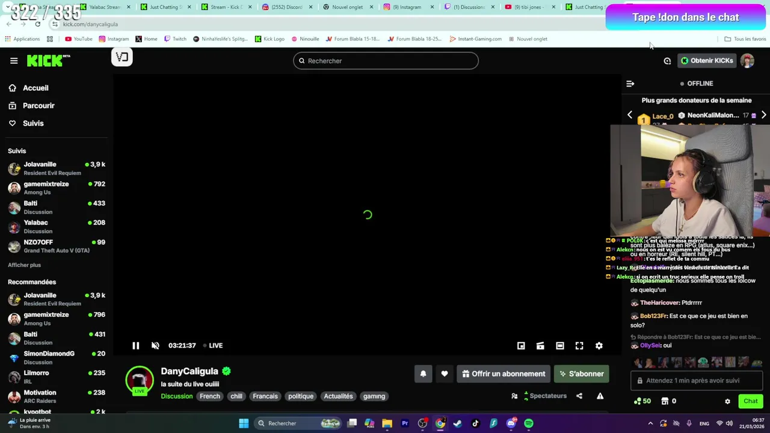Click the share stream icon
Screen dimensions: 770x433
pos(579,396)
